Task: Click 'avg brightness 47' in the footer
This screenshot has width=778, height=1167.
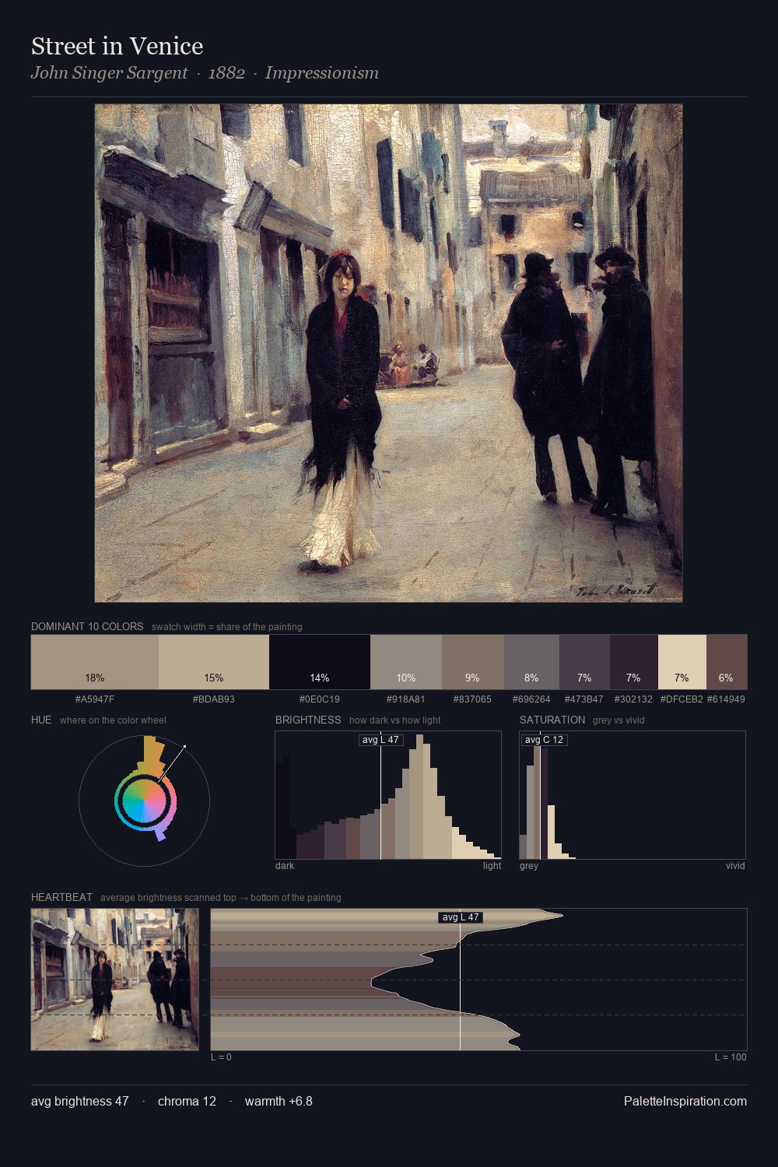Action: [80, 1101]
